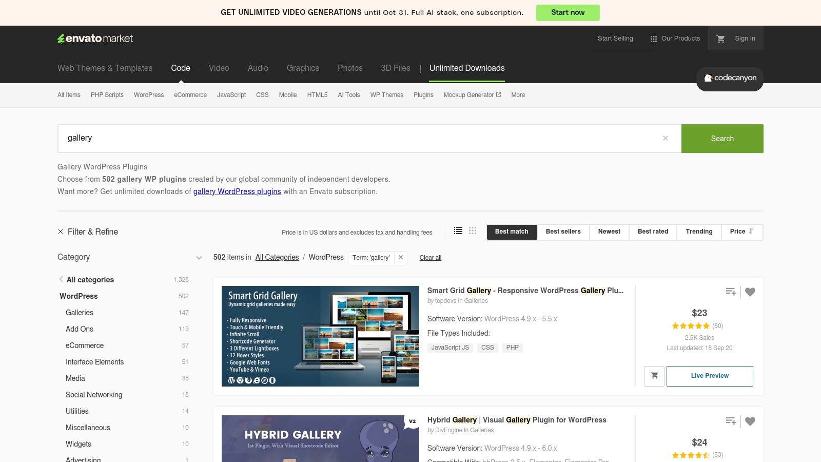Add Smart Grid Gallery to cart via cart icon
This screenshot has height=462, width=821.
click(x=654, y=376)
